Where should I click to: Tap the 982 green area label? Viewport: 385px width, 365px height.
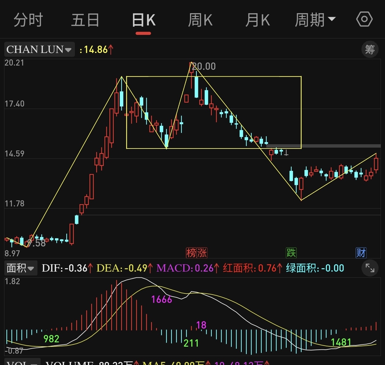(51, 339)
